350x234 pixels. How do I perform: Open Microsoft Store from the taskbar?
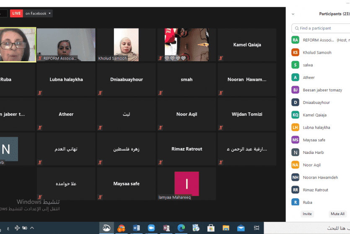point(211,228)
